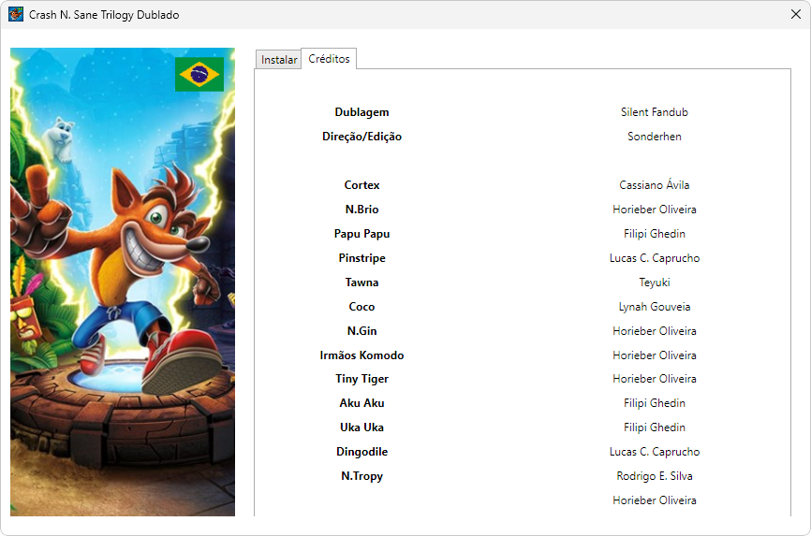
Task: Click the Crash Bandicoot cover artwork
Action: click(123, 282)
